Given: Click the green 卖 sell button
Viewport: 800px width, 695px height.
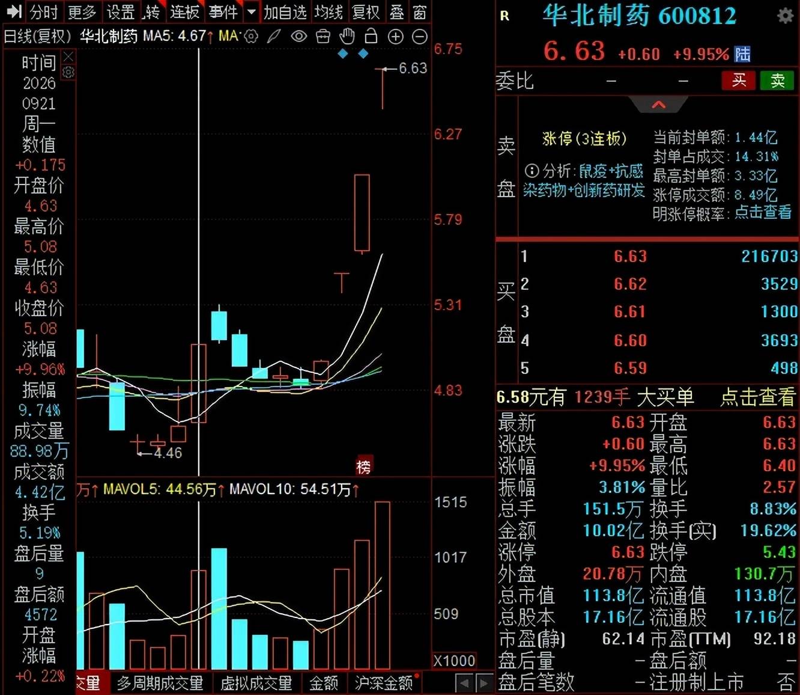Looking at the screenshot, I should point(777,81).
